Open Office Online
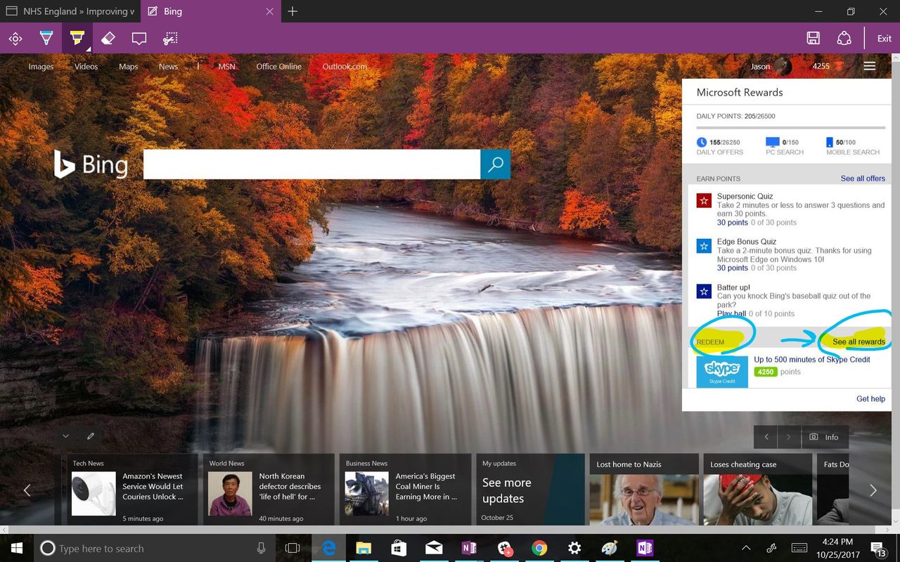Screen dimensions: 900x562 278,67
